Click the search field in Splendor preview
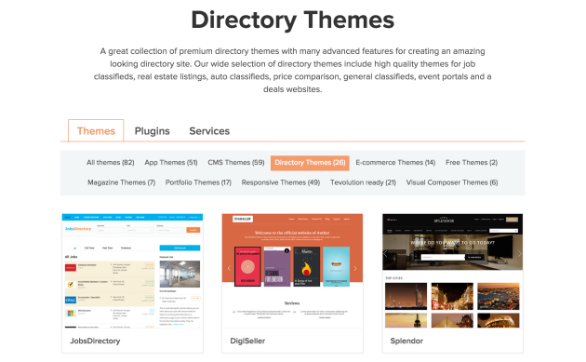Viewport: 586px width, 362px height. pos(443,257)
